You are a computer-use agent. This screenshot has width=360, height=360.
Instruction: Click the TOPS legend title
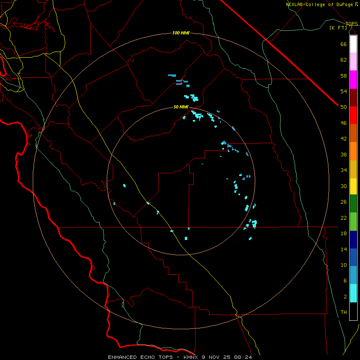point(352,24)
